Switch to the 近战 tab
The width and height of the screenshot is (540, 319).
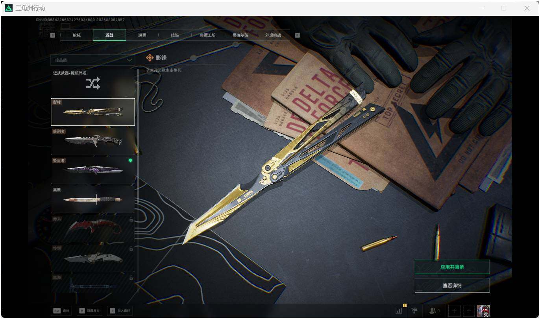click(109, 35)
